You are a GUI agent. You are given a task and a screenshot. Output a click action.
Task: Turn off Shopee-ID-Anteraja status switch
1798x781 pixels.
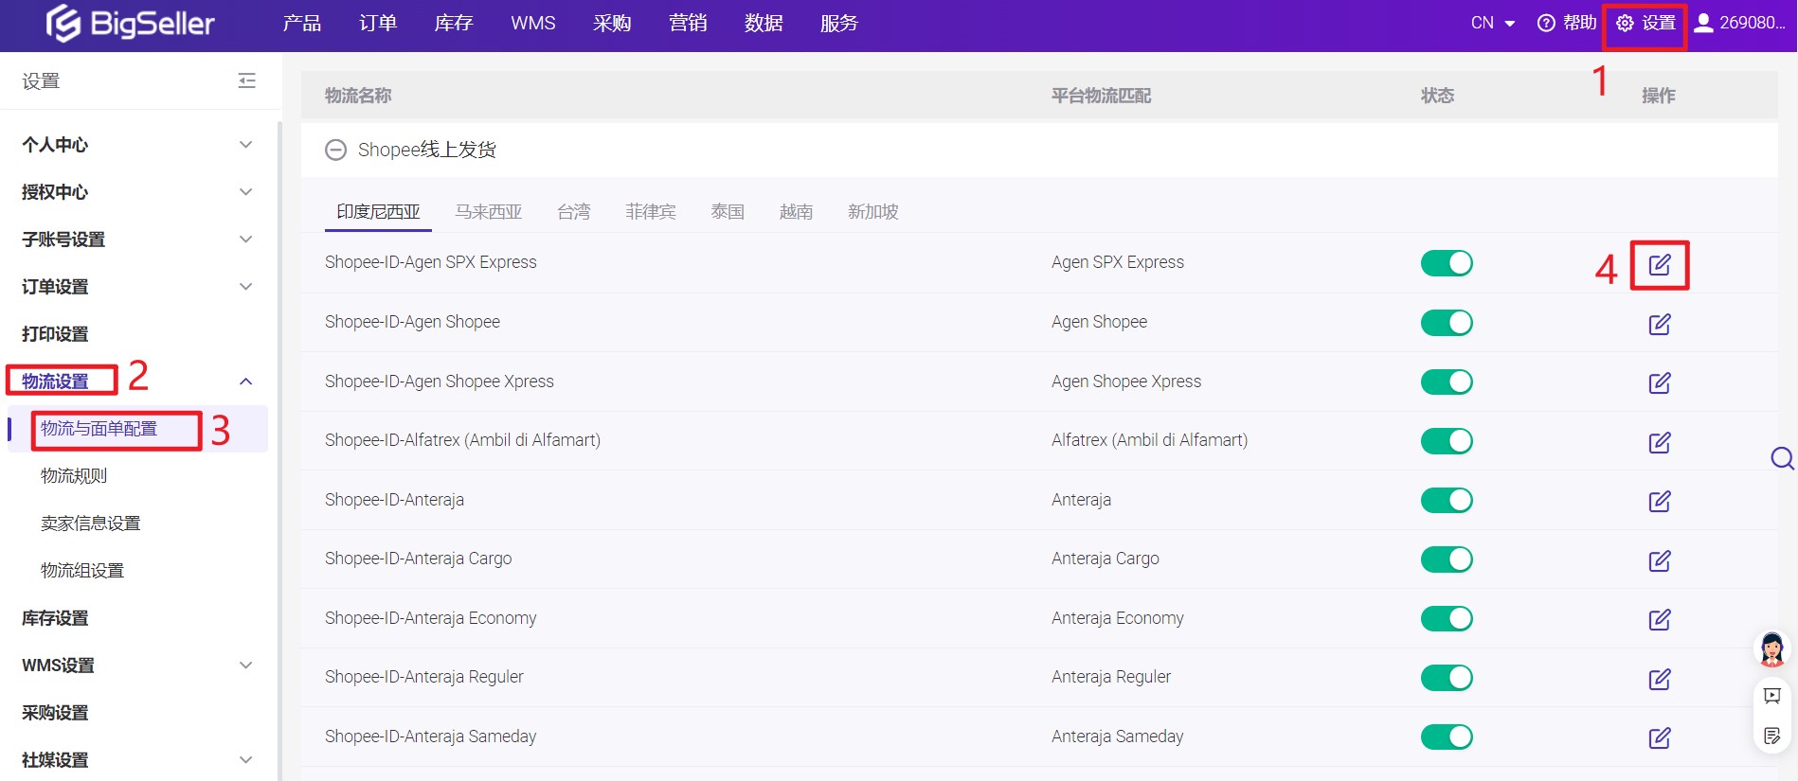tap(1447, 500)
